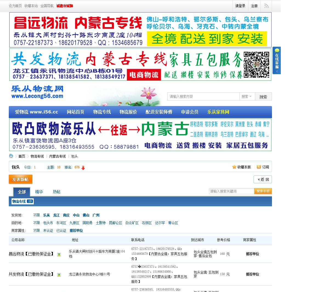The image size is (329, 292).
Task: Open the 在线客服 online service widget
Action: point(277,60)
